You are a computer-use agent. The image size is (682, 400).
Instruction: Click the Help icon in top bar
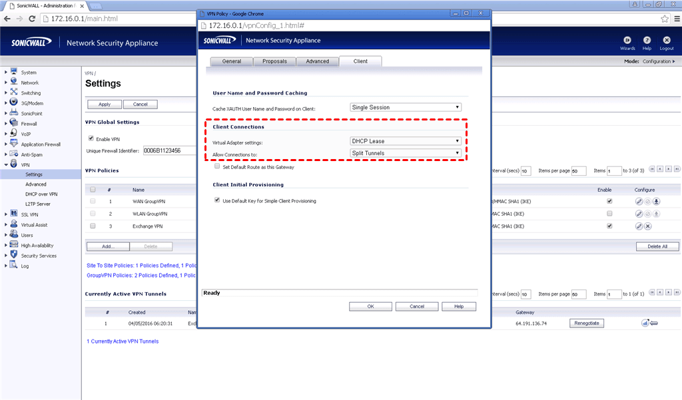click(647, 41)
